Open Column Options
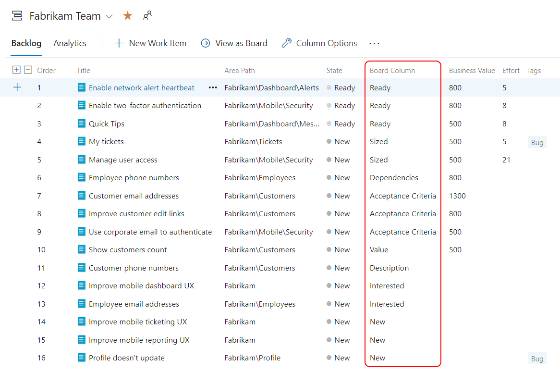The image size is (560, 371). [319, 43]
